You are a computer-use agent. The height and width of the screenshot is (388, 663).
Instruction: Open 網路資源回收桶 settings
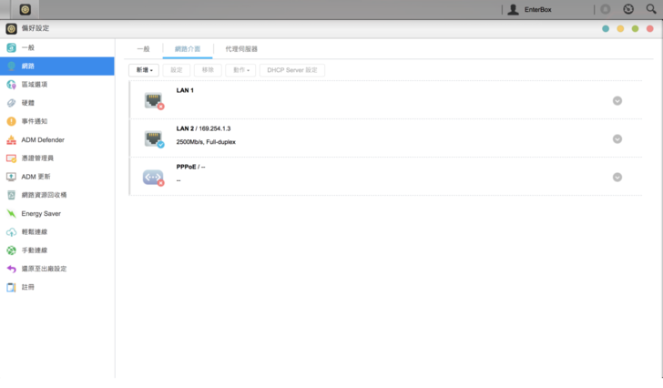(57, 195)
